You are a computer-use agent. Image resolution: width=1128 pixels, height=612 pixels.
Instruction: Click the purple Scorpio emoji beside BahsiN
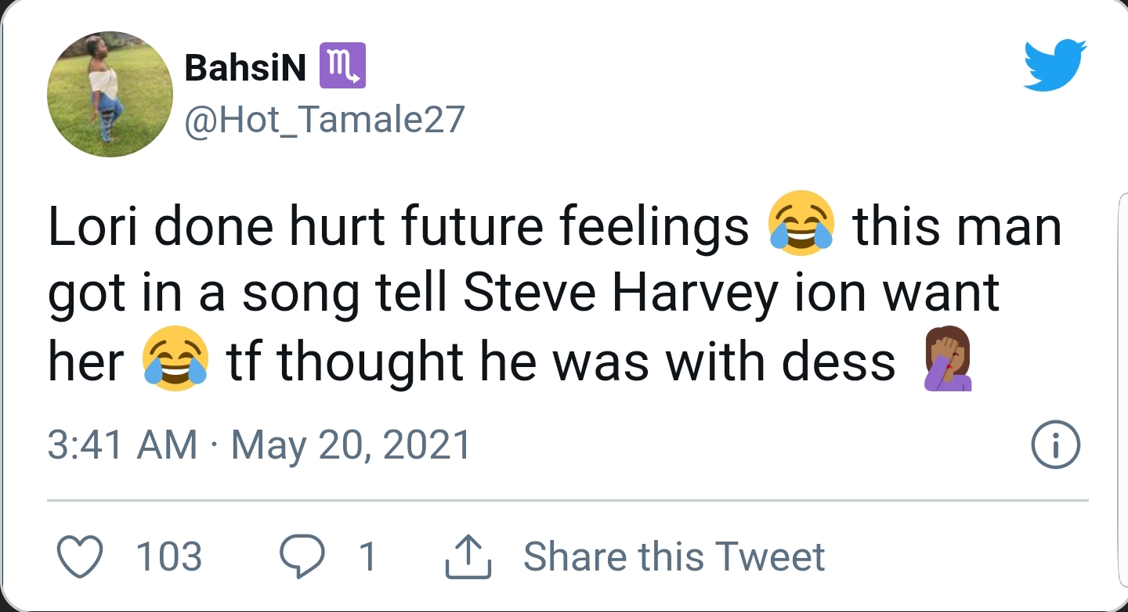pos(342,68)
